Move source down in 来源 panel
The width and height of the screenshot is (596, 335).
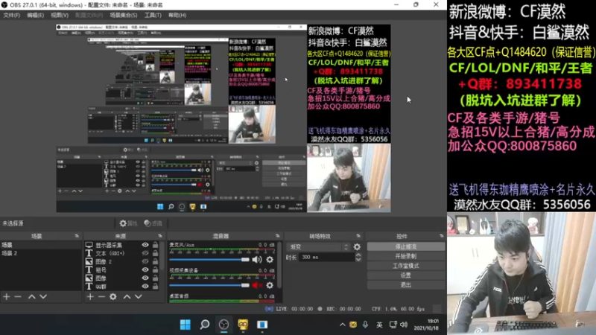pos(139,296)
